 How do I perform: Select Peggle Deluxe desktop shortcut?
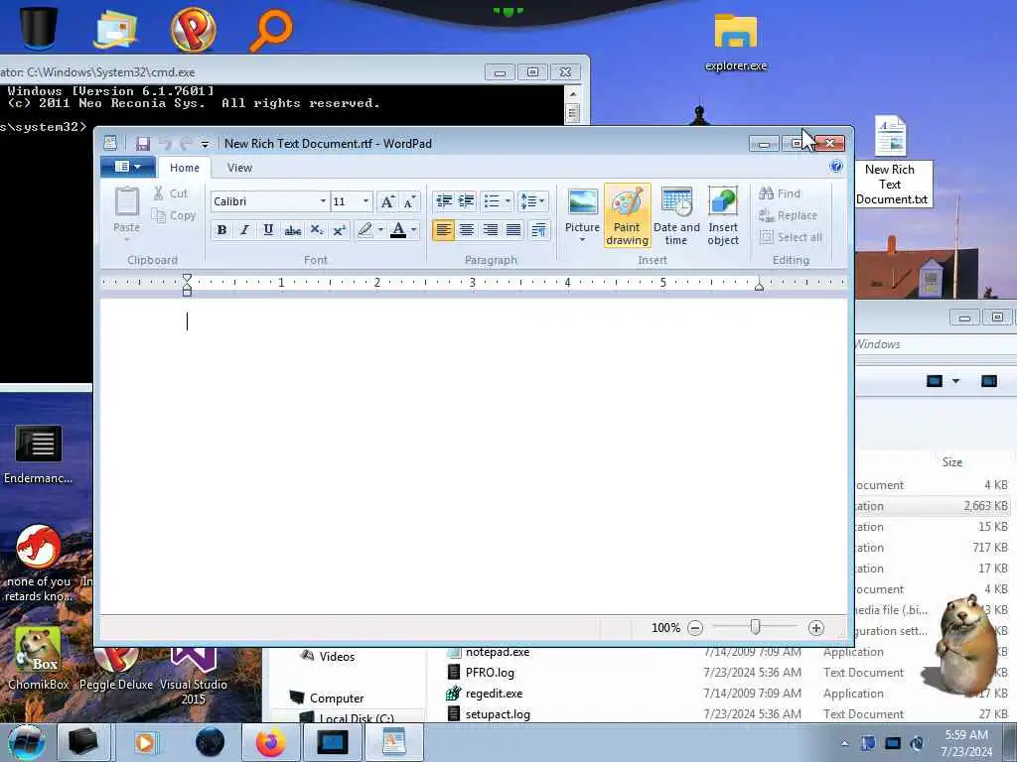coord(116,668)
